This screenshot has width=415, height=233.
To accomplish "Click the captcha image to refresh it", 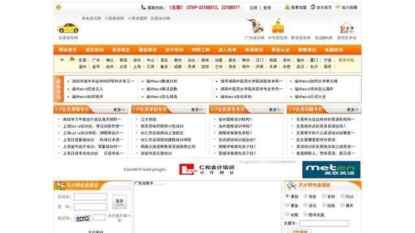I will [83, 218].
